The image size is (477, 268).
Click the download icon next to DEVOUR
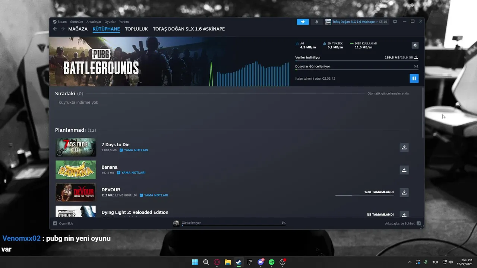404,192
